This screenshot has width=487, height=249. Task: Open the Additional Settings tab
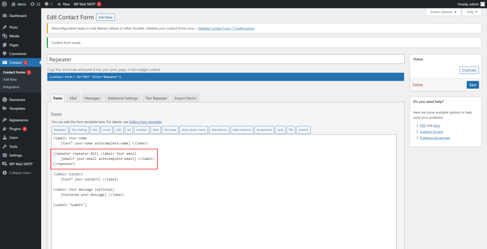pyautogui.click(x=122, y=98)
